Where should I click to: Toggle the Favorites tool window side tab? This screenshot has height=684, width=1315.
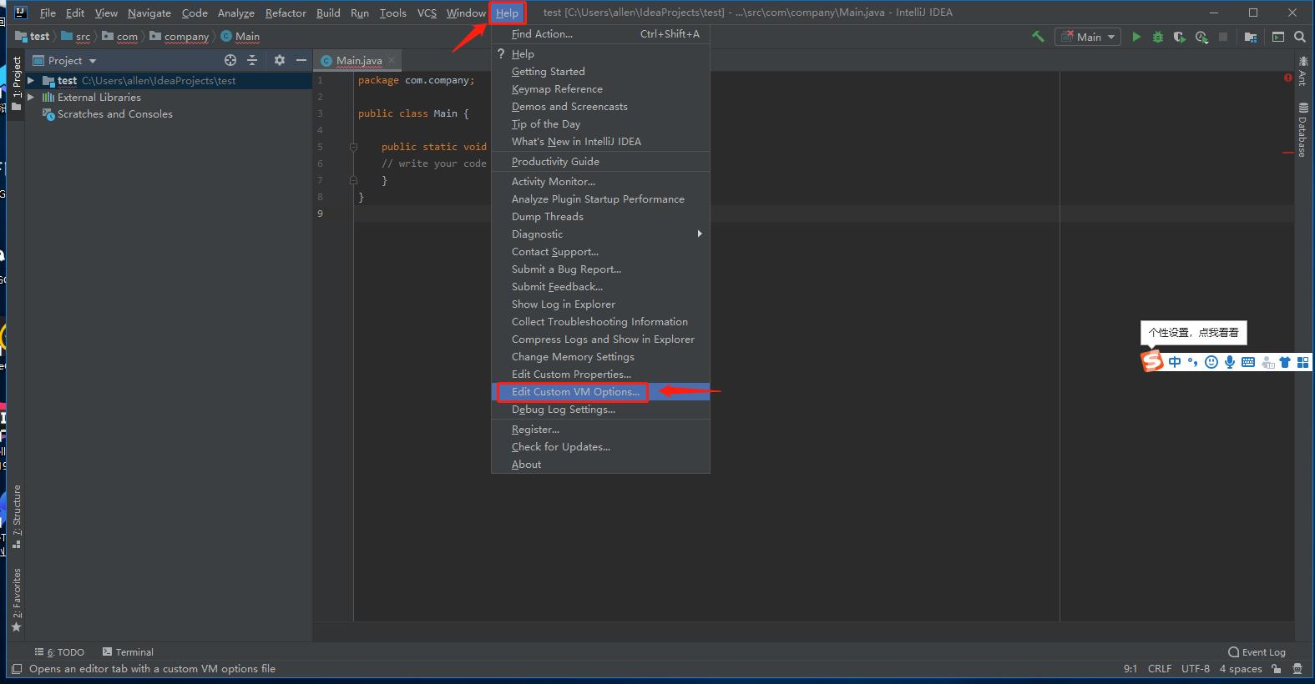click(16, 599)
